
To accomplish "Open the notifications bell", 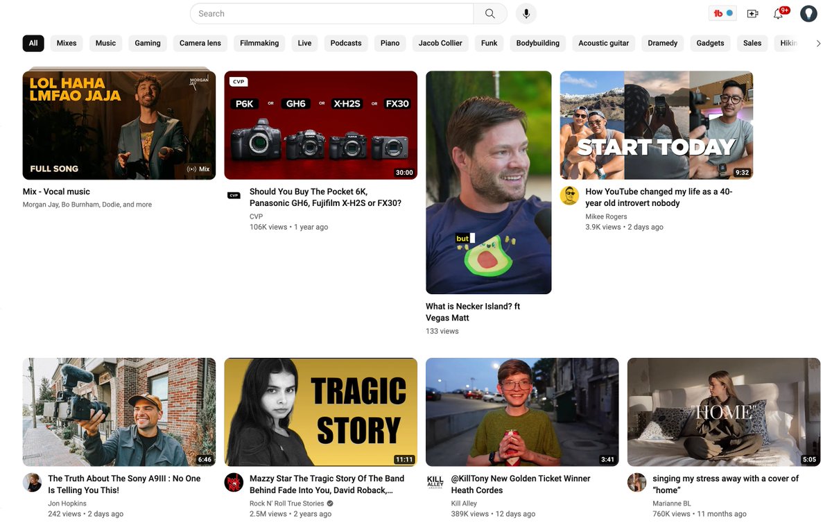I will click(779, 14).
